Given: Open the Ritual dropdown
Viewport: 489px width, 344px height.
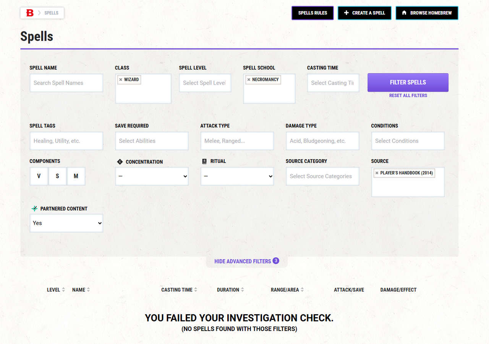Looking at the screenshot, I should coord(237,176).
